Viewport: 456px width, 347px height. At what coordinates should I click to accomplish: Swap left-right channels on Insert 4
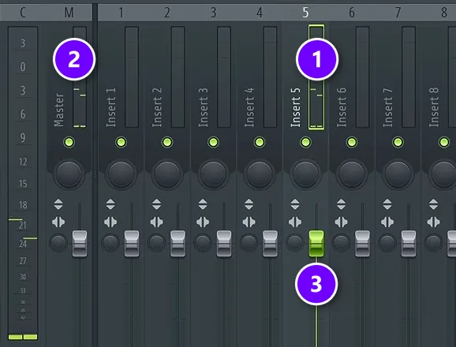[x=249, y=222]
